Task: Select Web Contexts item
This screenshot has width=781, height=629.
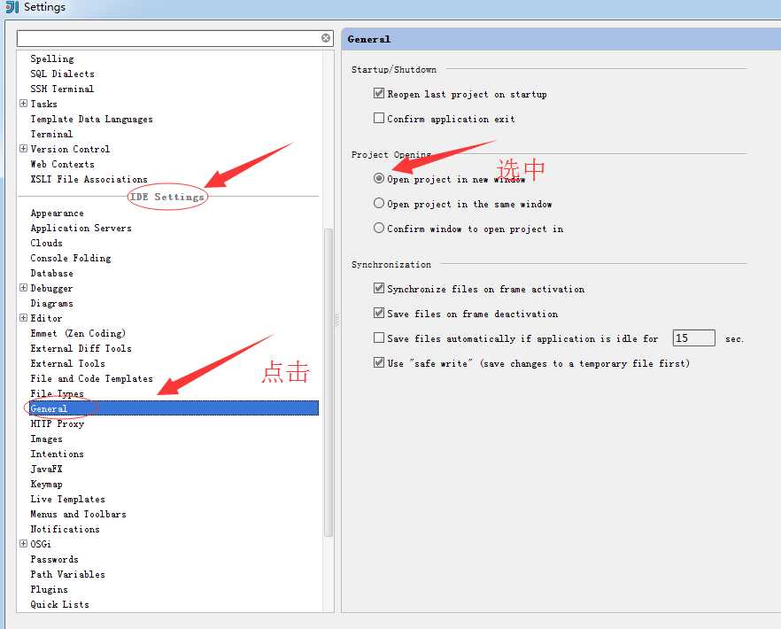Action: pyautogui.click(x=62, y=164)
